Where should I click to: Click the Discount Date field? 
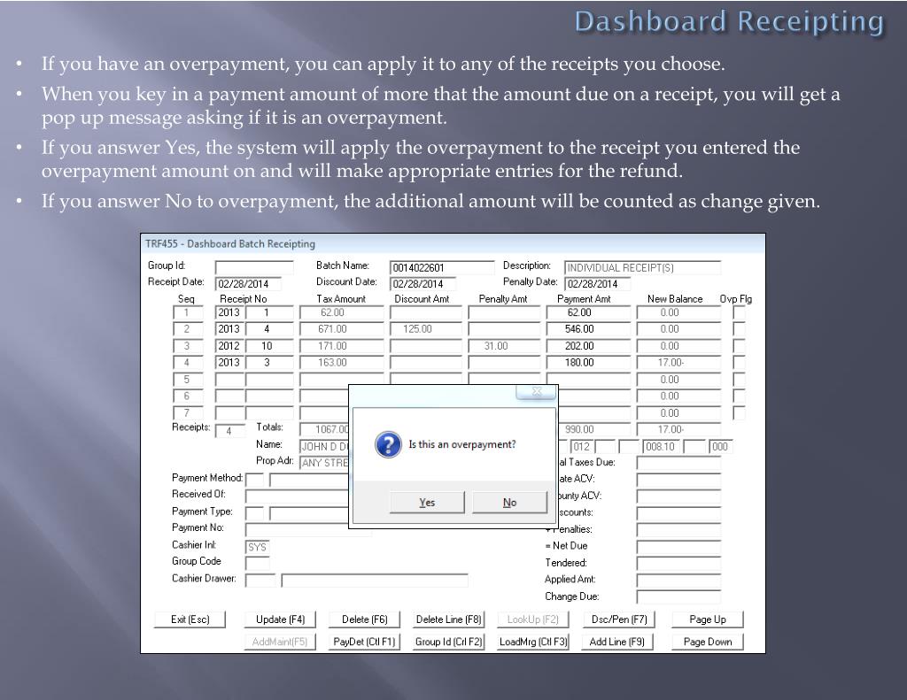click(x=422, y=283)
